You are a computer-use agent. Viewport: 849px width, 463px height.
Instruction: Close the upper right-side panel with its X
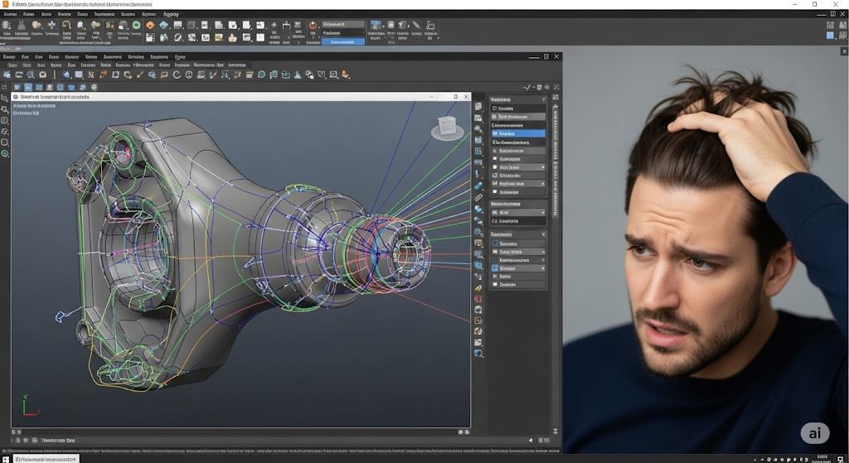pos(544,99)
